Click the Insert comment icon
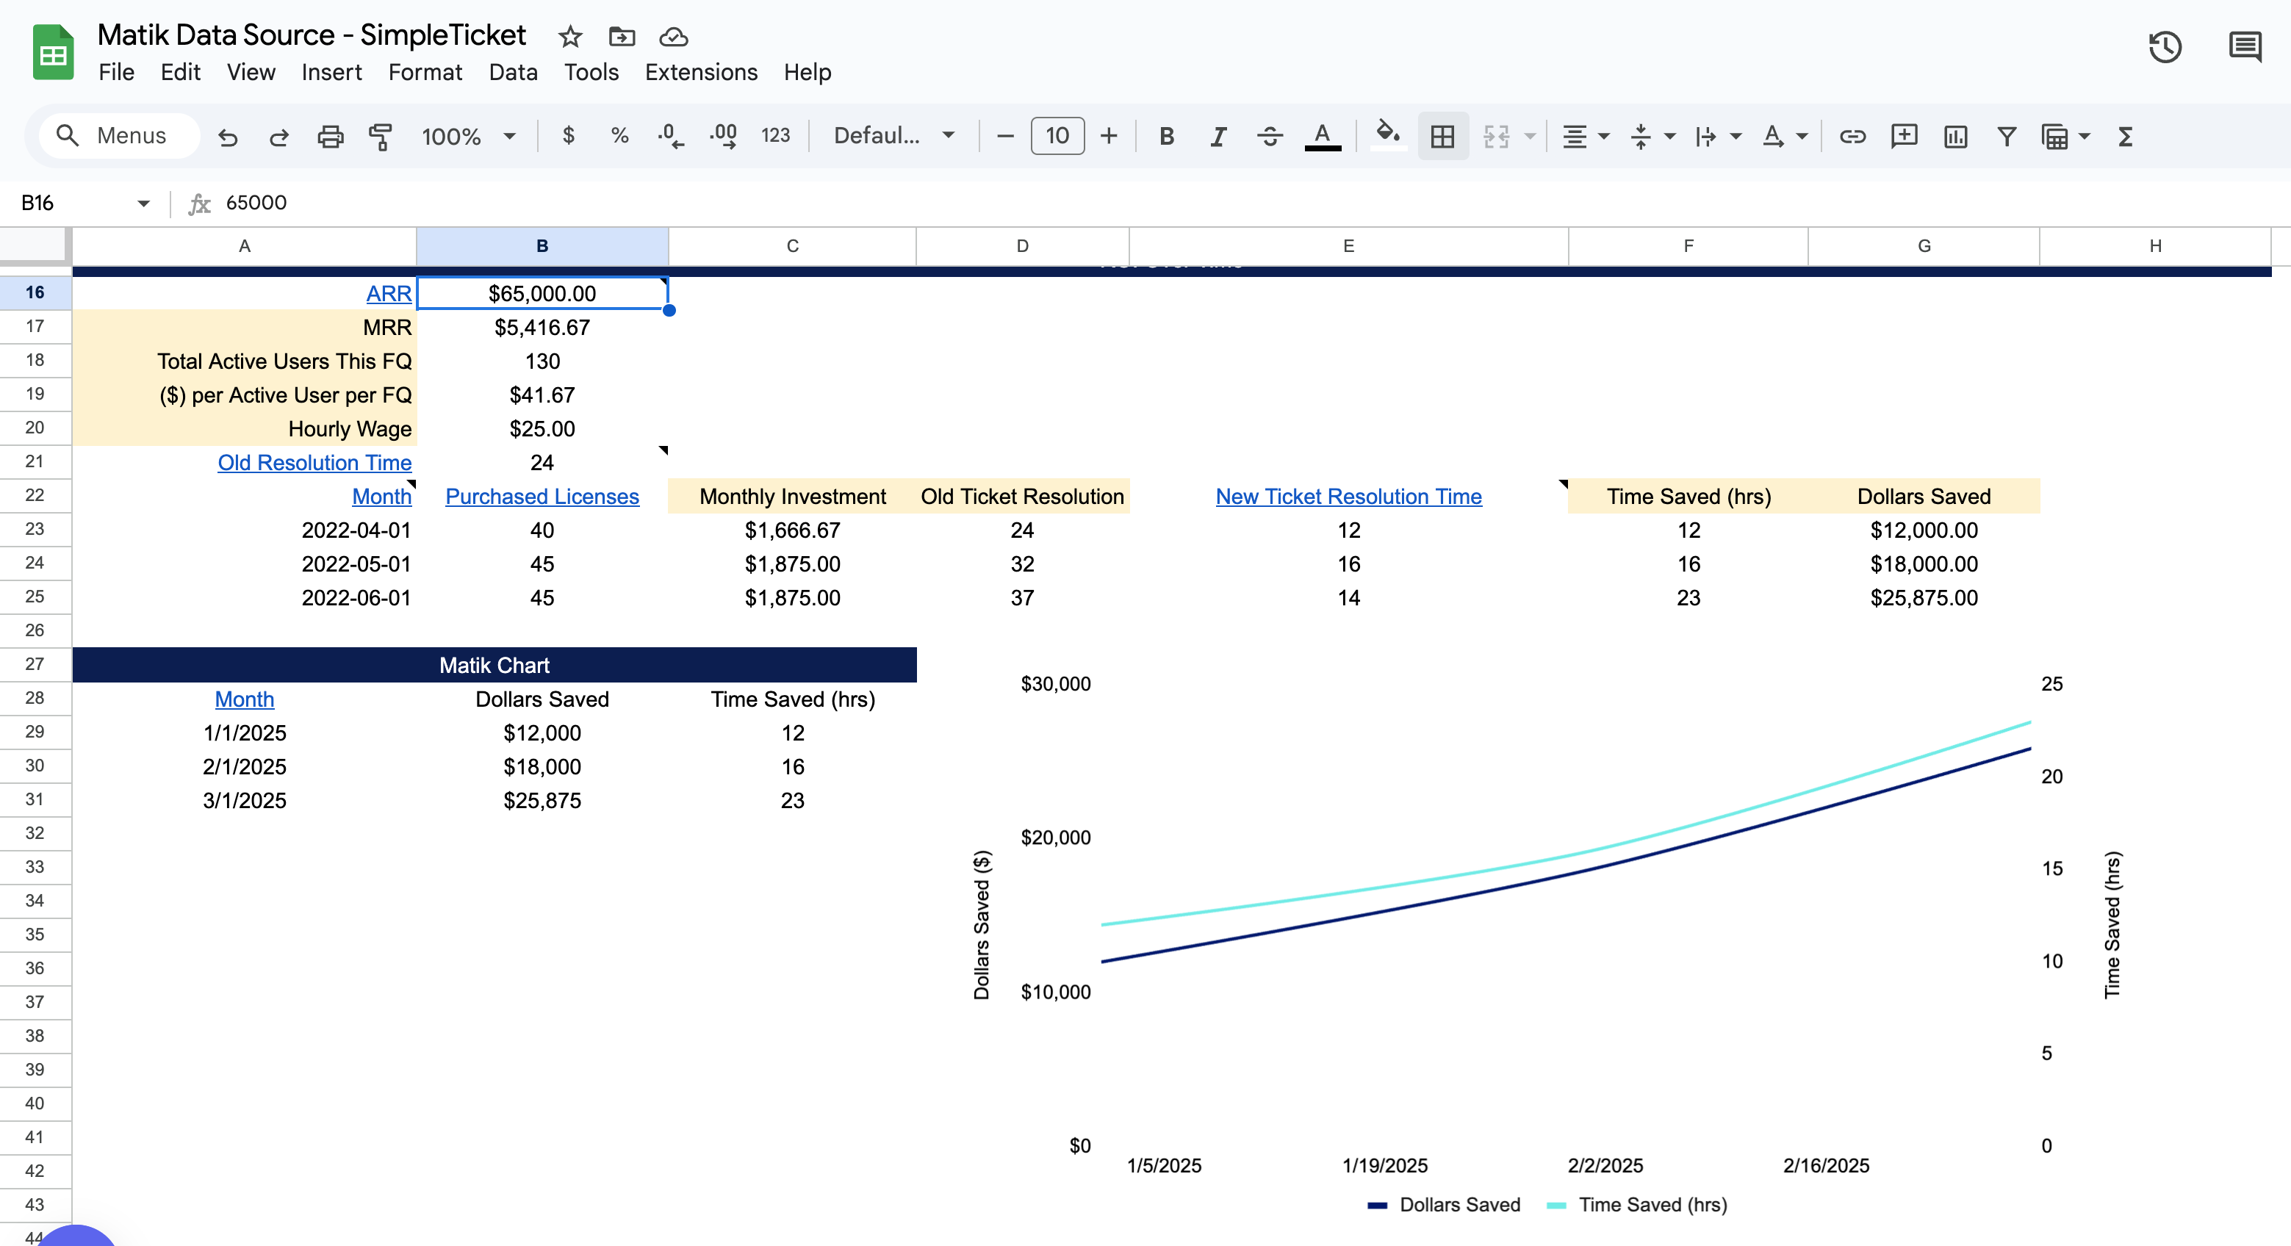This screenshot has height=1246, width=2291. [1904, 136]
